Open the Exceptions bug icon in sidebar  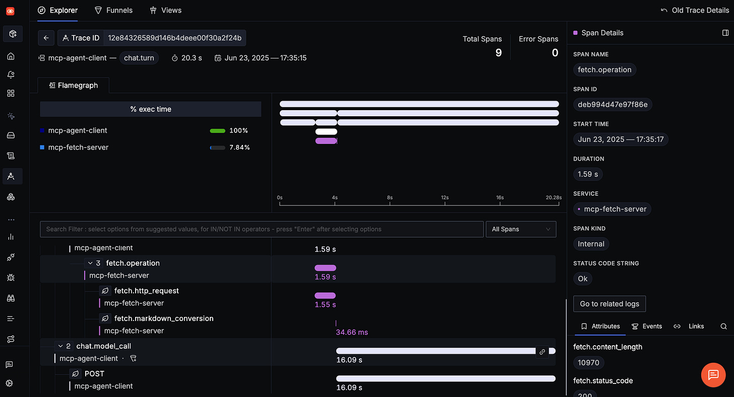click(11, 277)
